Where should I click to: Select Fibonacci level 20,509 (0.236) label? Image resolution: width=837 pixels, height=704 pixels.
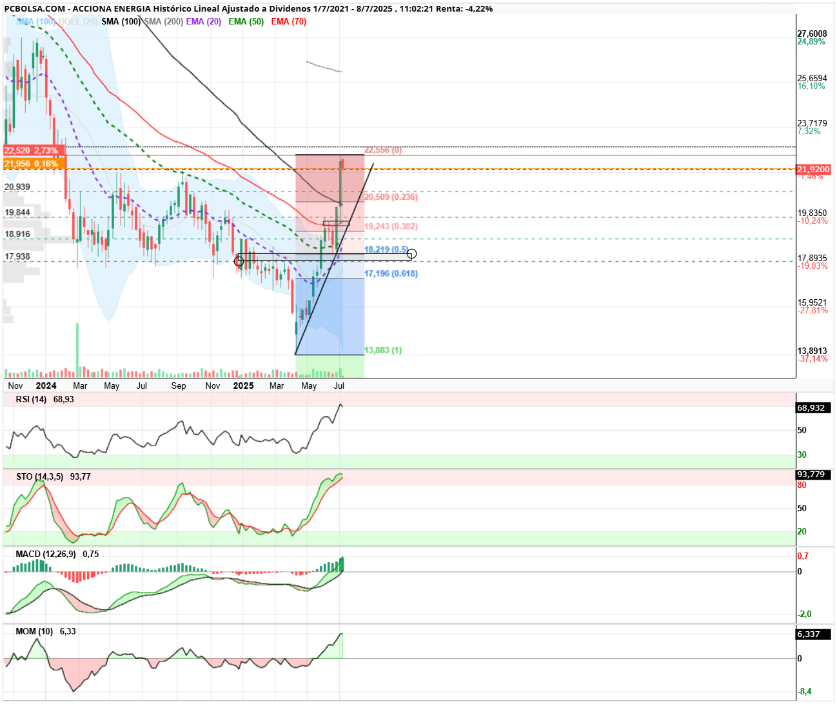coord(391,197)
